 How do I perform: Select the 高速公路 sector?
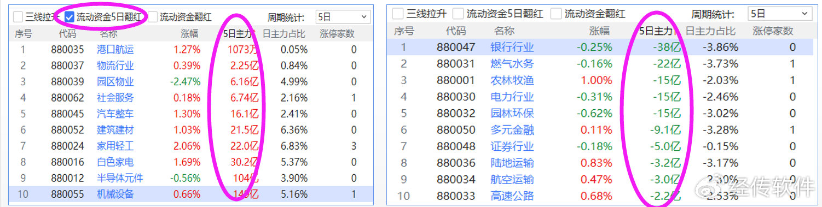[x=512, y=196]
